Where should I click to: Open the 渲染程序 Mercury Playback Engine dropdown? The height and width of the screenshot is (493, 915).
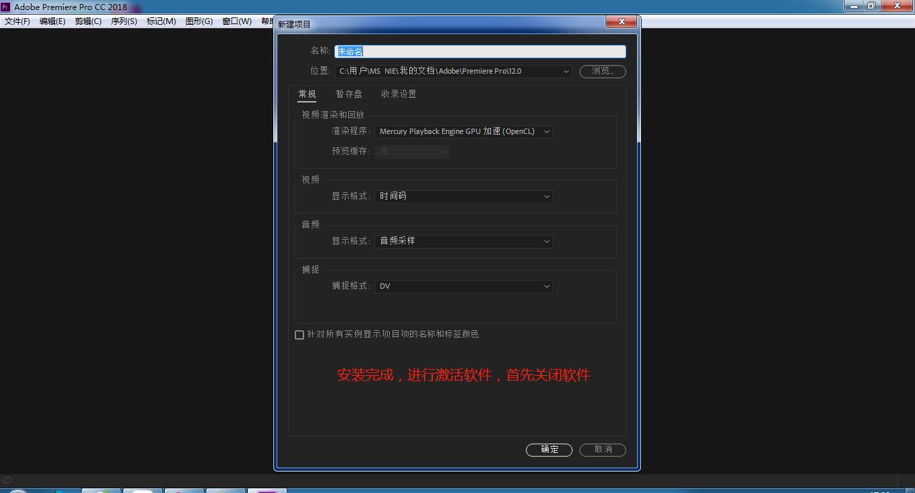pyautogui.click(x=464, y=131)
